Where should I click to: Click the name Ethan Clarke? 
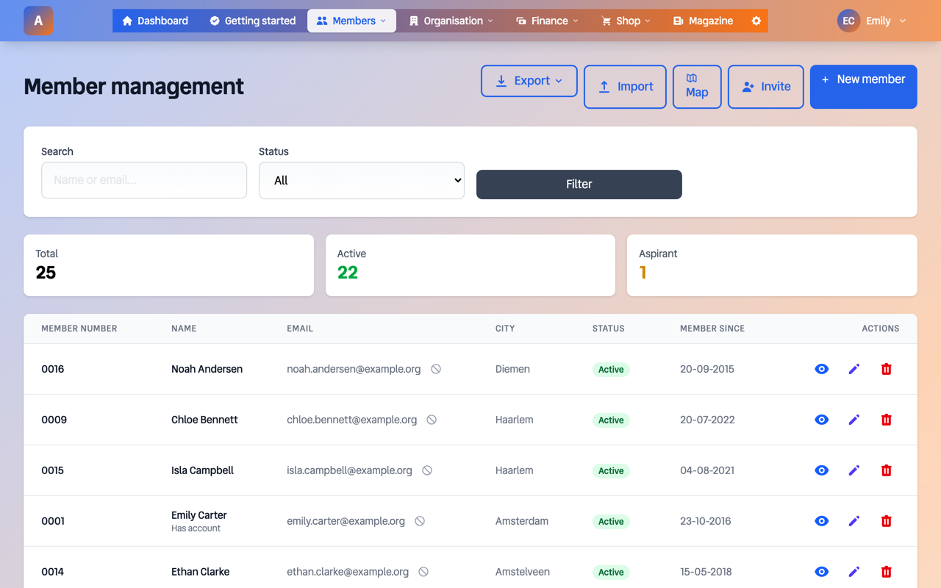pos(200,572)
